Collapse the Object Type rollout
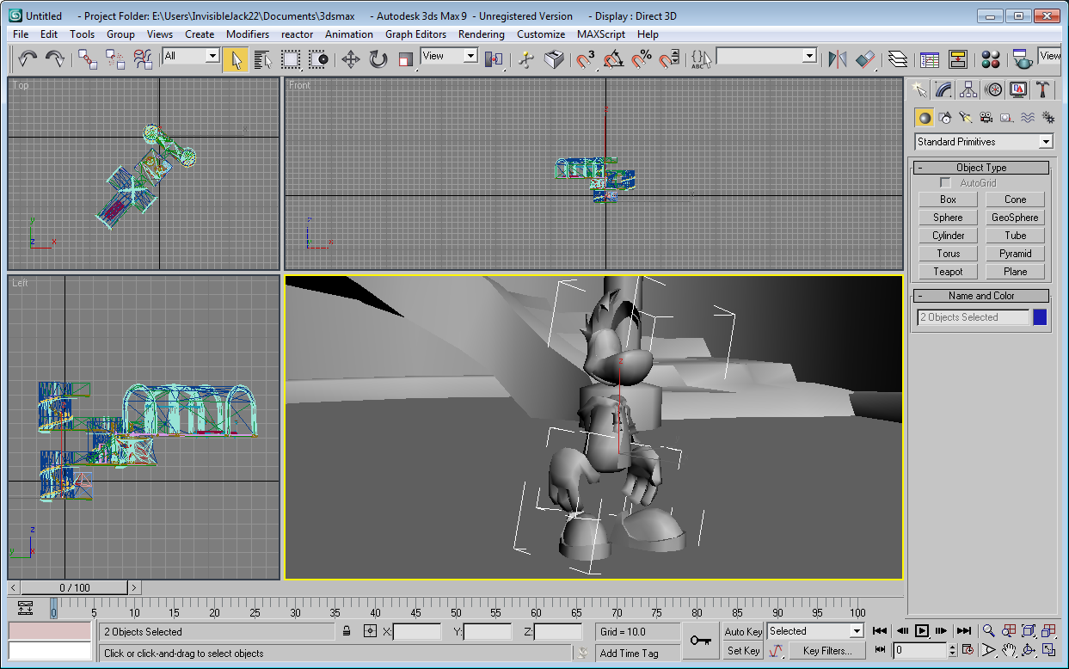This screenshot has height=669, width=1069. 980,168
